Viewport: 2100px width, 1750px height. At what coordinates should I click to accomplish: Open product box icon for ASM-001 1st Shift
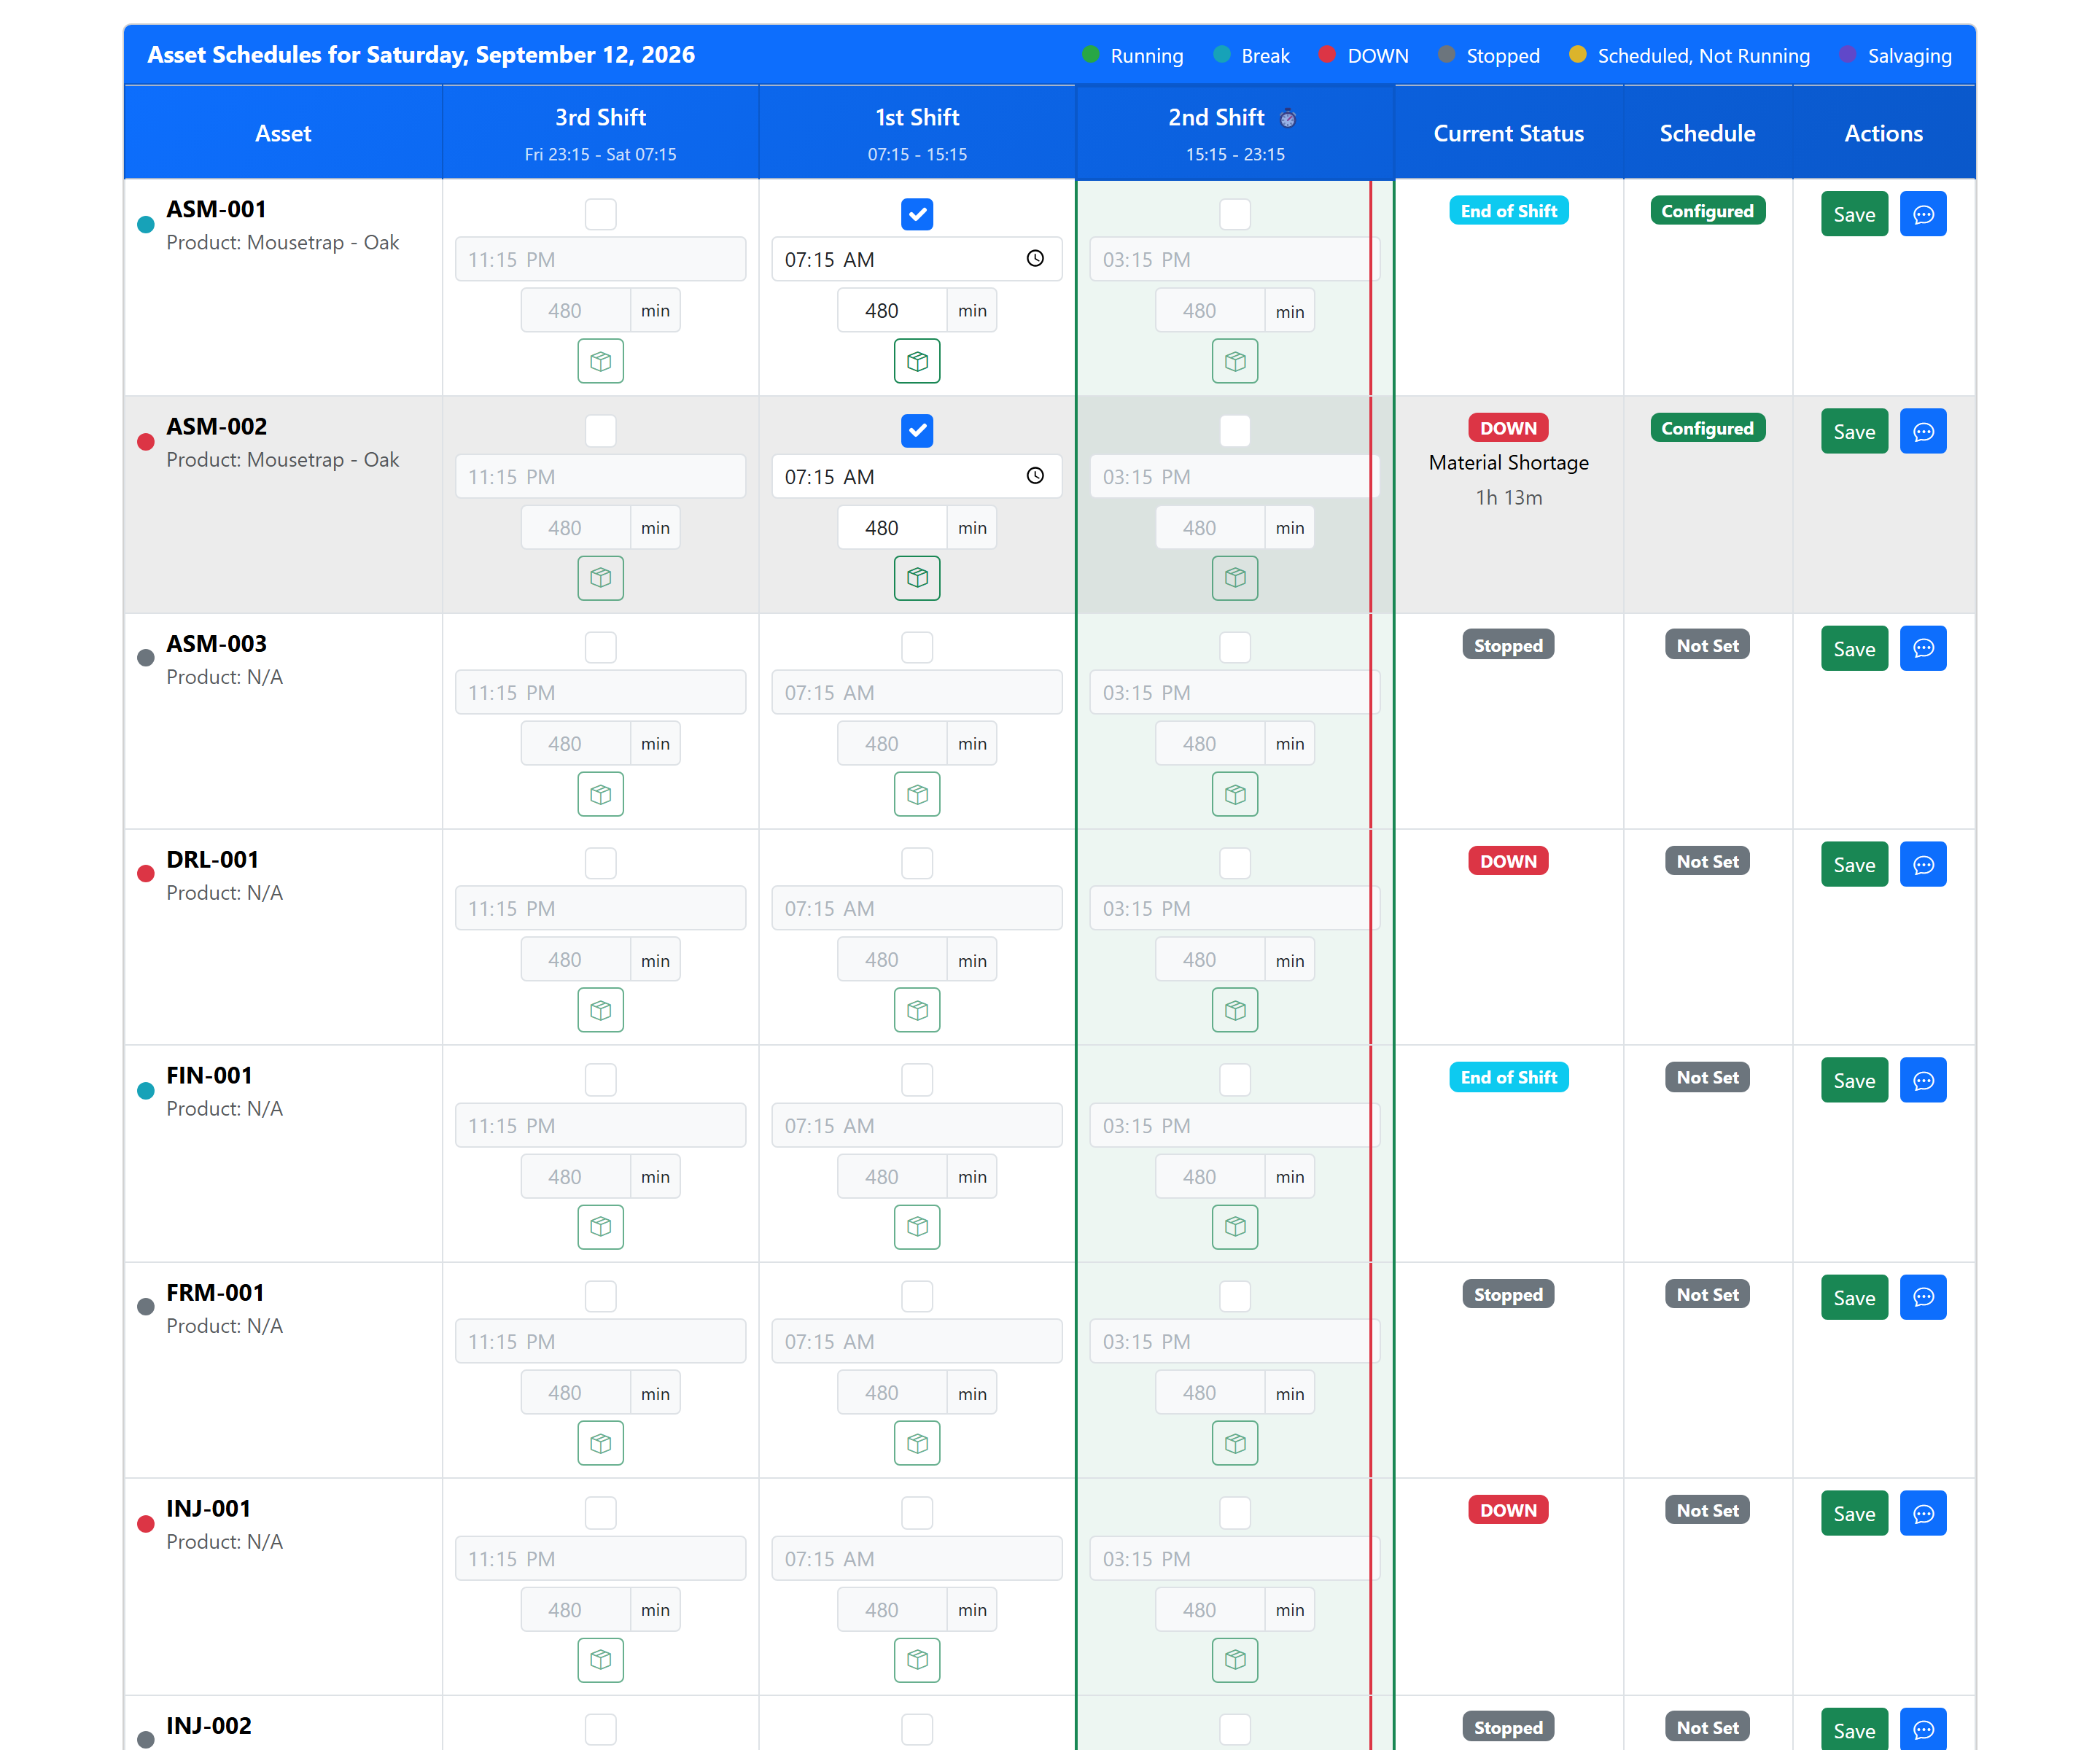pyautogui.click(x=917, y=361)
